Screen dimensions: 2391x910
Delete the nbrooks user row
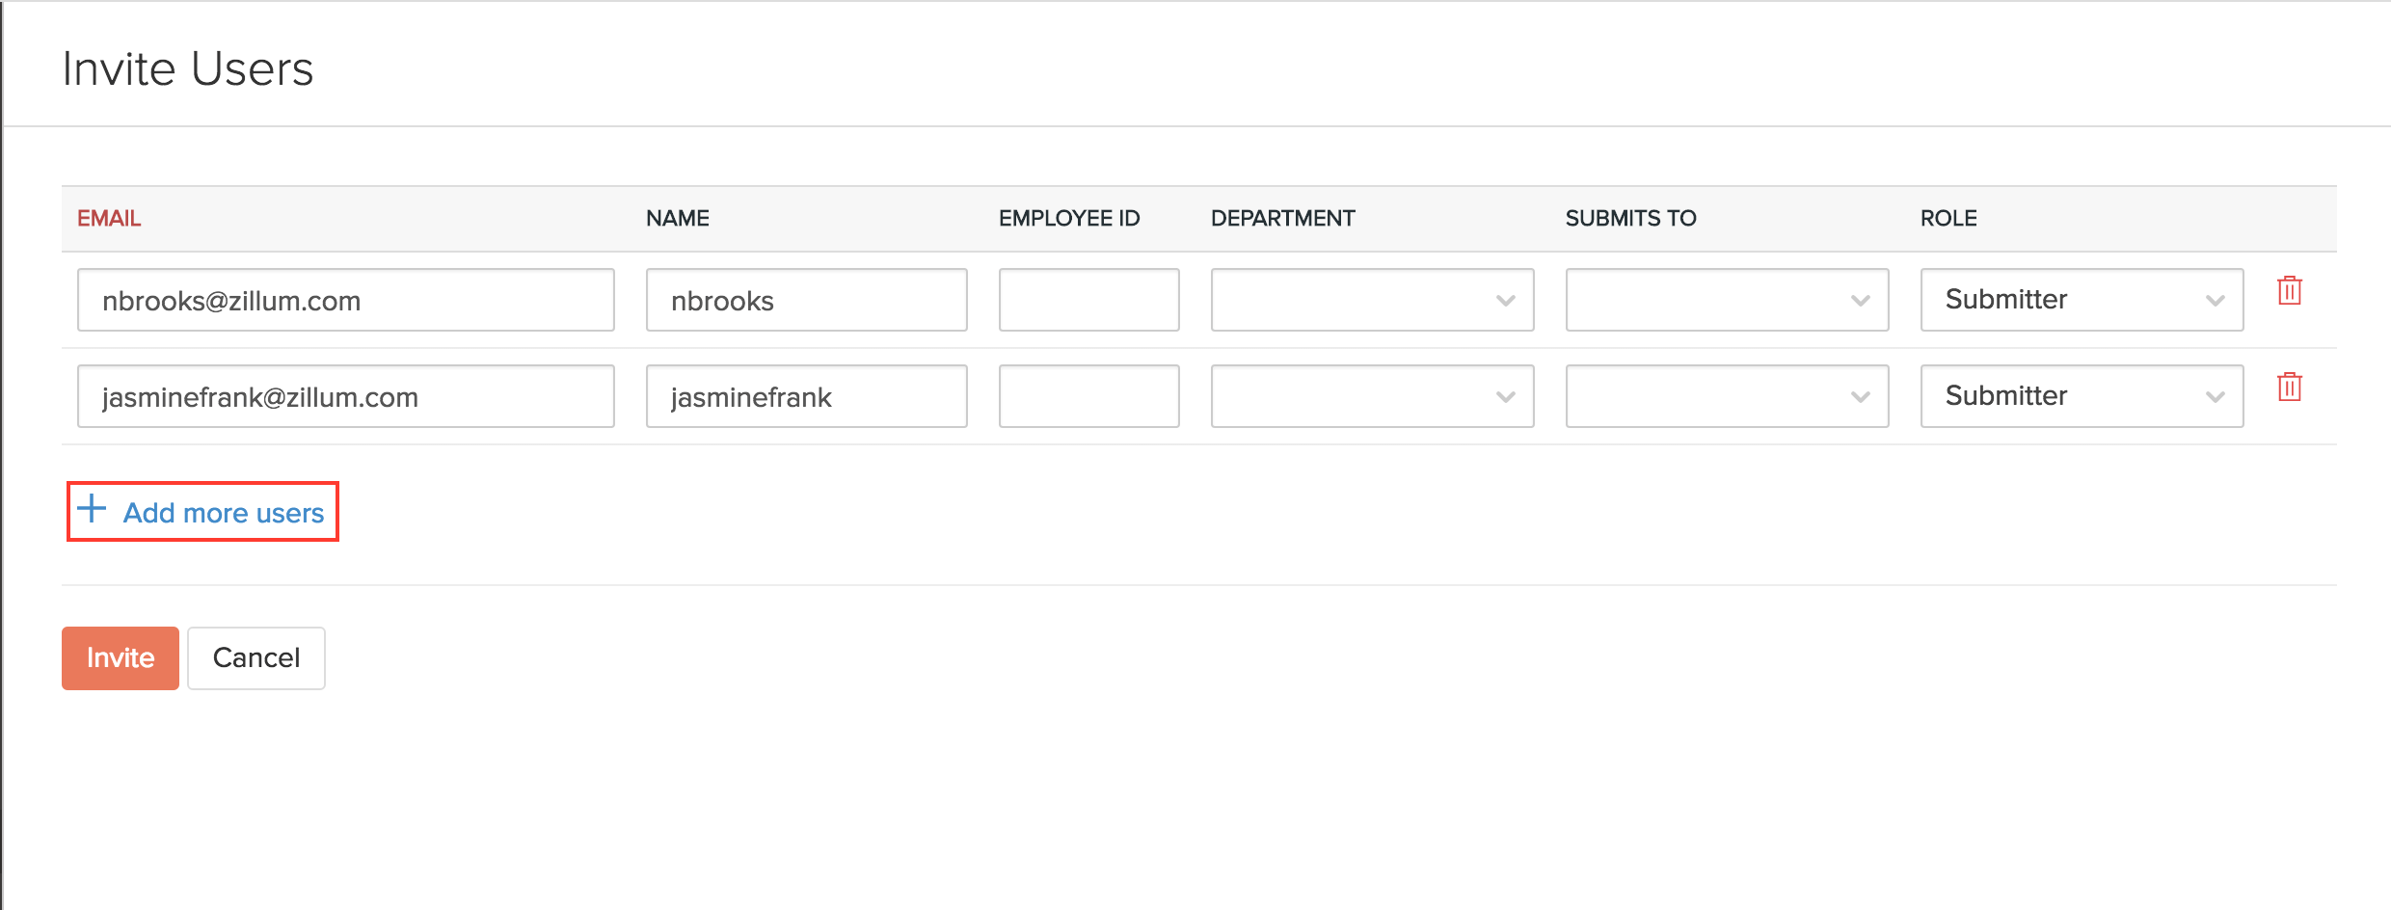tap(2289, 292)
